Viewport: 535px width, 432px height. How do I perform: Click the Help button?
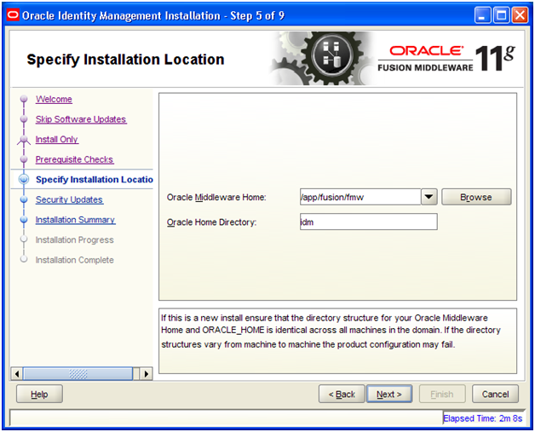tap(39, 395)
